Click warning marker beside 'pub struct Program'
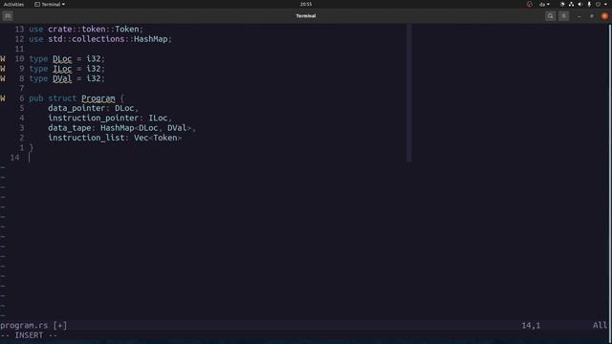Screen dimensions: 612x344 (x=3, y=98)
